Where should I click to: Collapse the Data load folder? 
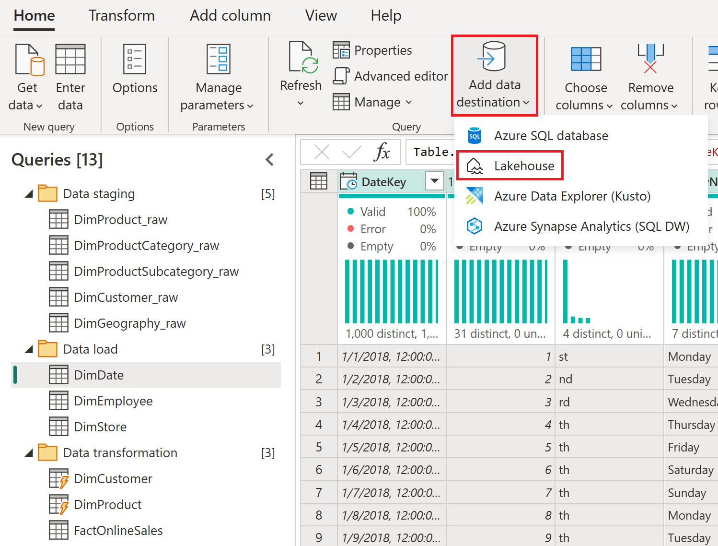(29, 350)
